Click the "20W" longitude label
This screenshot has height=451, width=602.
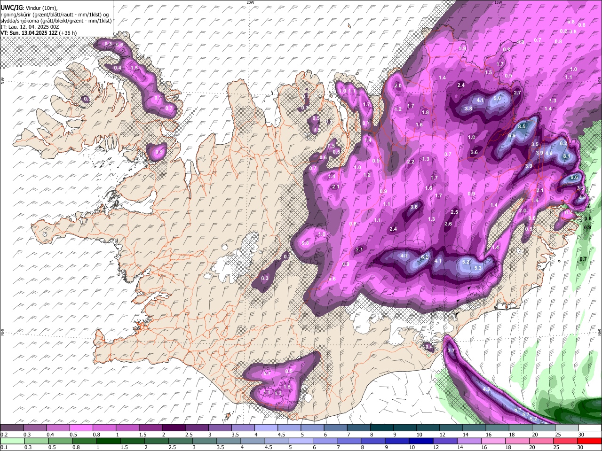point(250,2)
